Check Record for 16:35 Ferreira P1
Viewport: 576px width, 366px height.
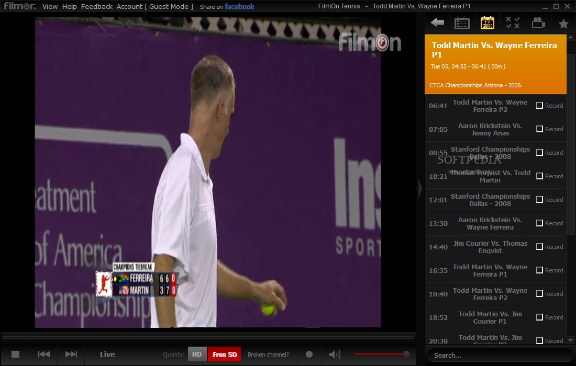[539, 270]
